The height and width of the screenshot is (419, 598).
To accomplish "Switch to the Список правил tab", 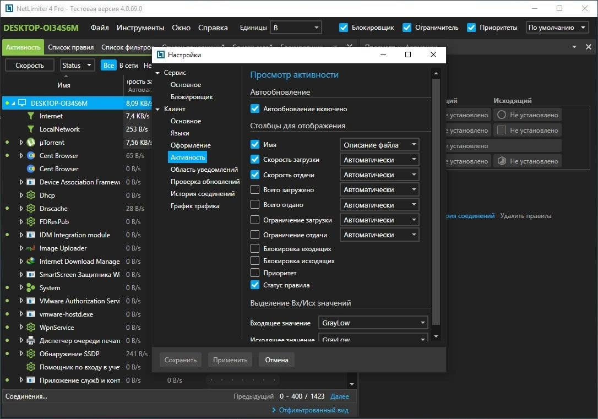I will point(71,47).
